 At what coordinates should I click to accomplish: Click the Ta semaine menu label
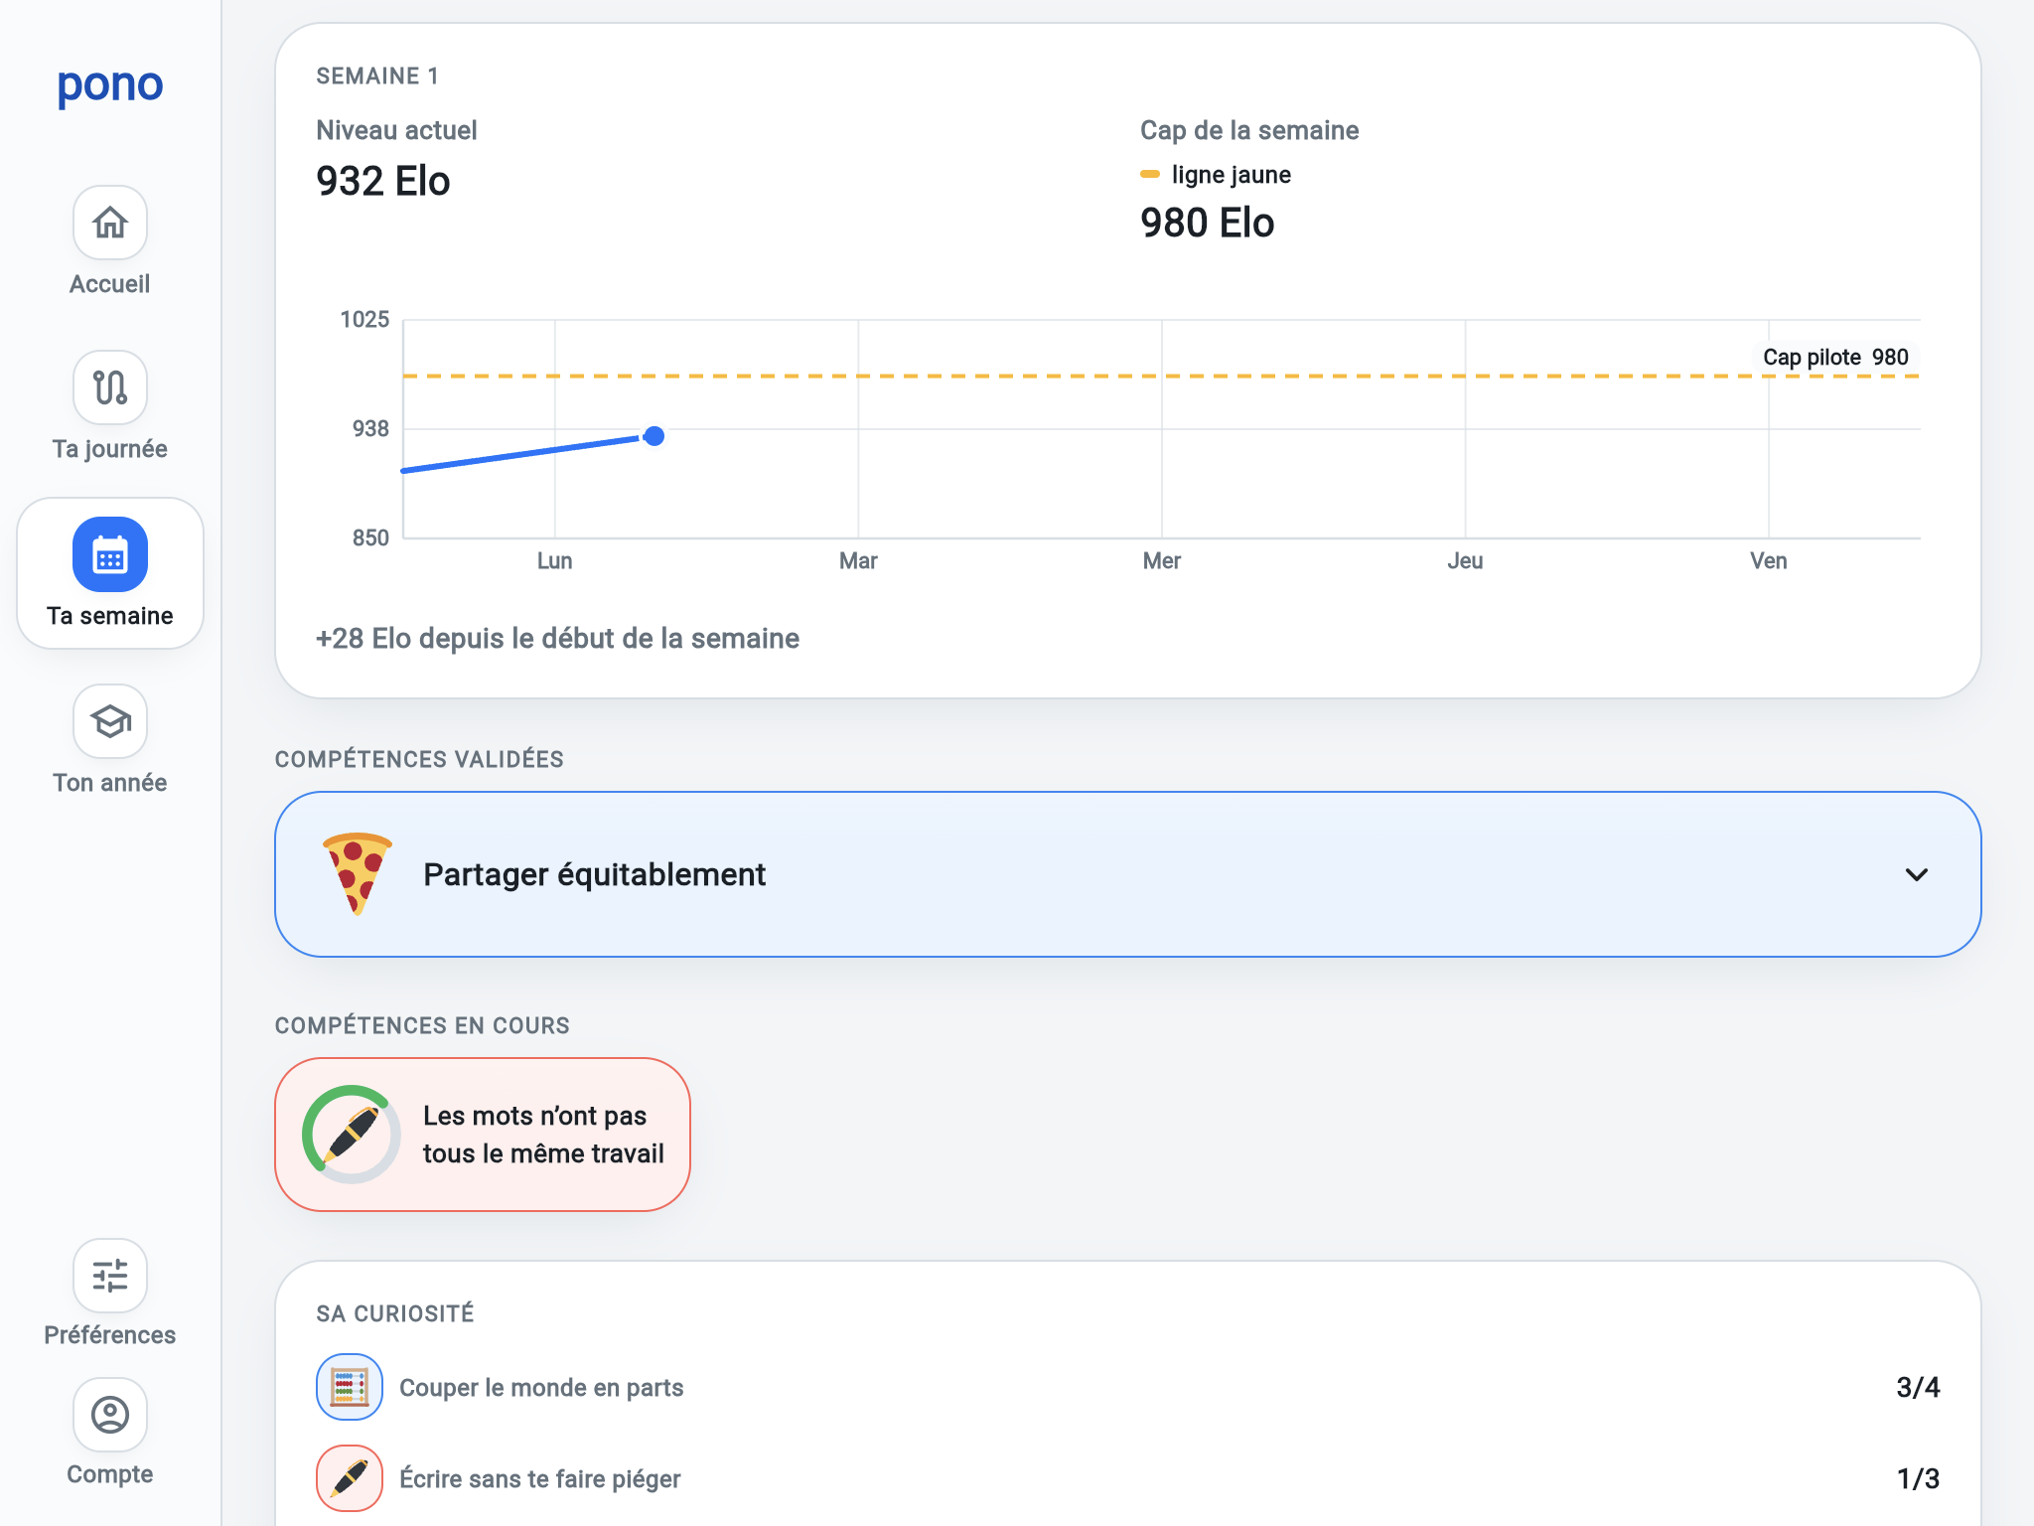[110, 616]
